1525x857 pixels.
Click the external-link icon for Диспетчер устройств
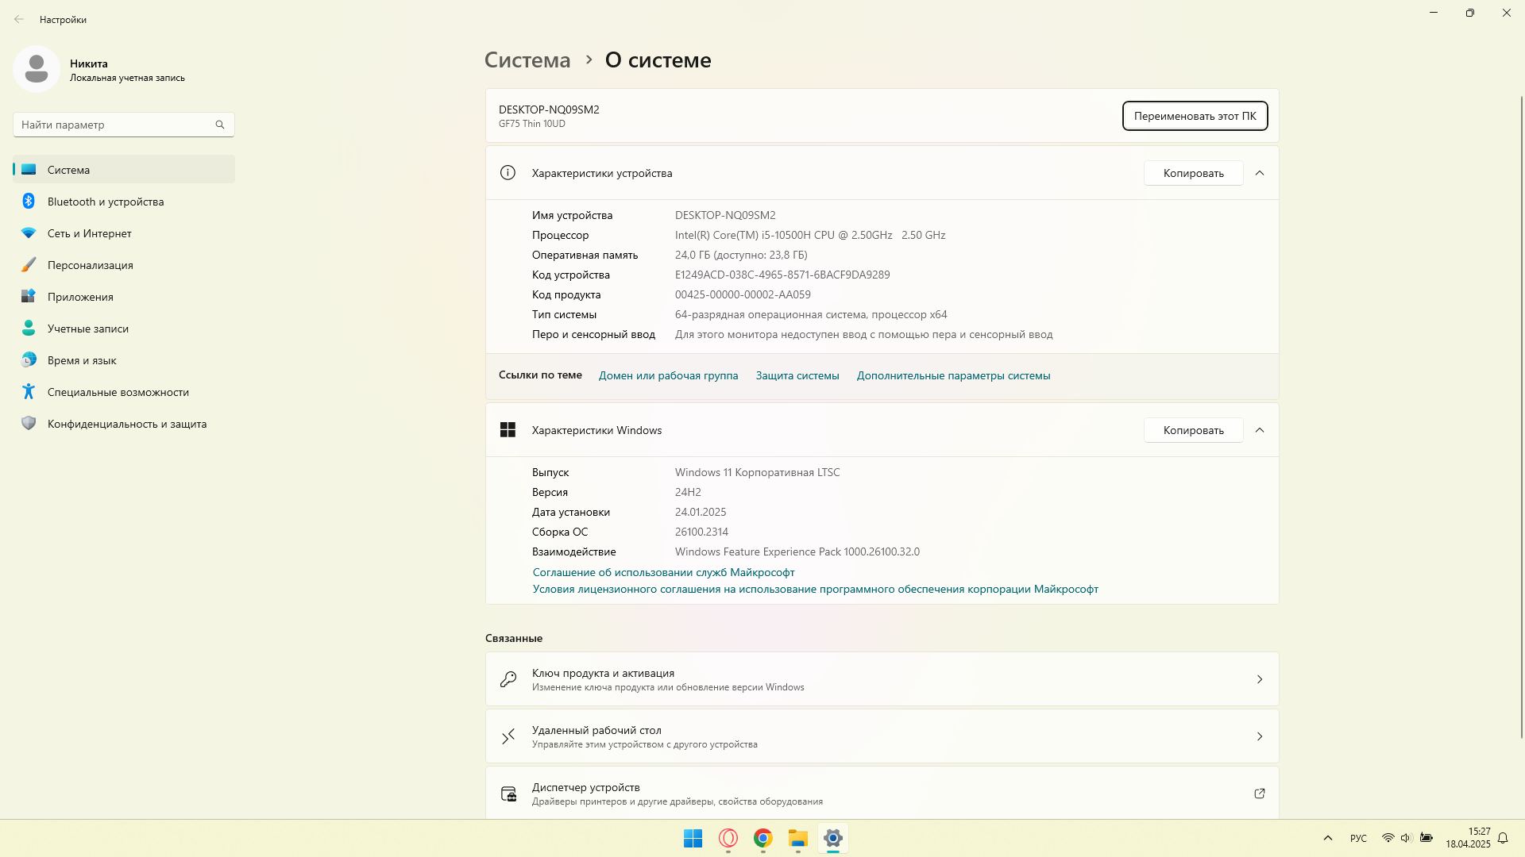pyautogui.click(x=1260, y=794)
